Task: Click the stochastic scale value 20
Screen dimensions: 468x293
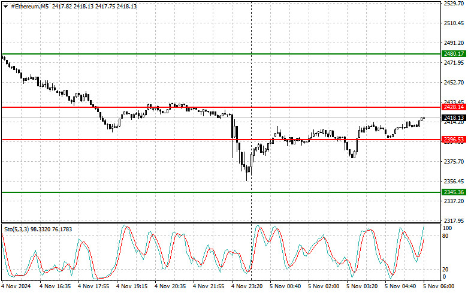Action: (445, 270)
